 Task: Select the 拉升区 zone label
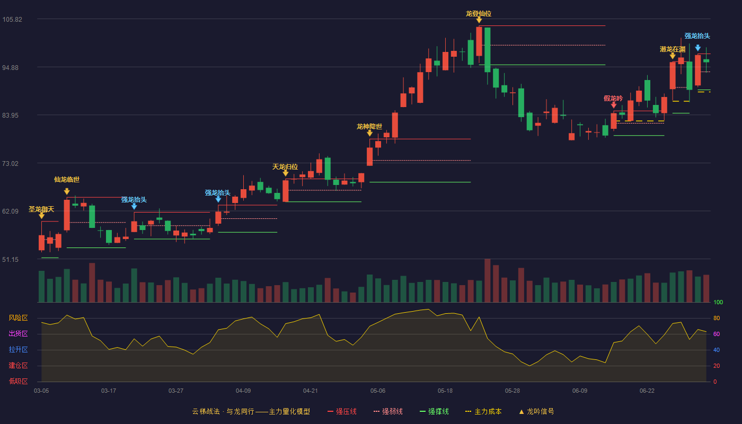pyautogui.click(x=19, y=350)
